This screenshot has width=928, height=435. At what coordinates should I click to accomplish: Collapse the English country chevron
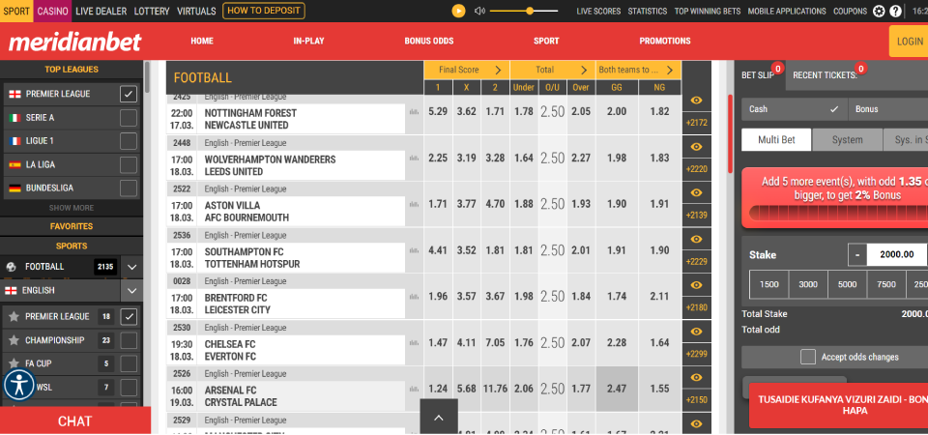click(132, 291)
